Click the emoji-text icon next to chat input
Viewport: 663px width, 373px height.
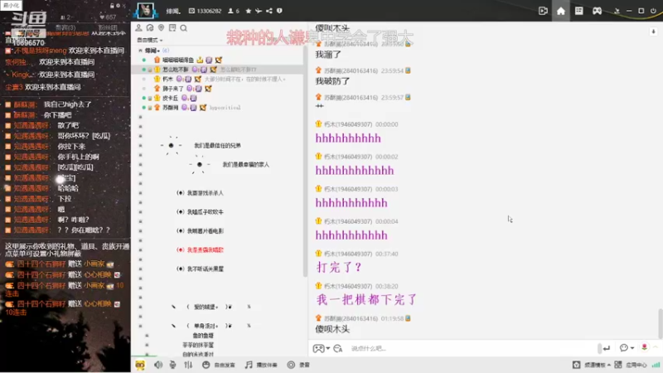click(x=337, y=348)
